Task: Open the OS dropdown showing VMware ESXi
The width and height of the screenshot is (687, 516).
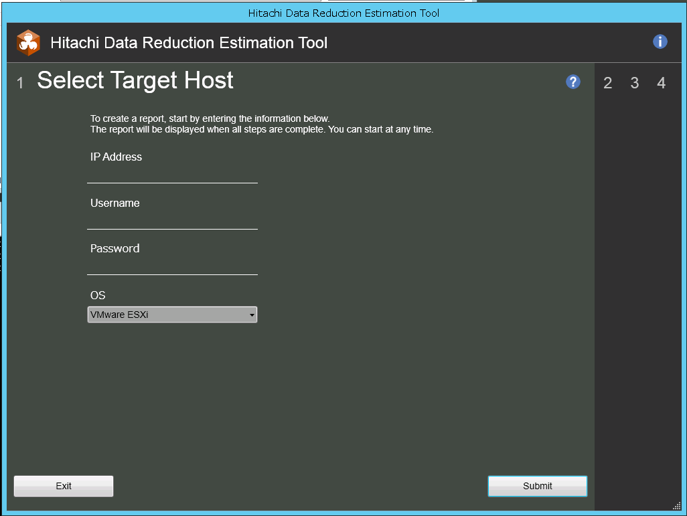Action: 172,315
